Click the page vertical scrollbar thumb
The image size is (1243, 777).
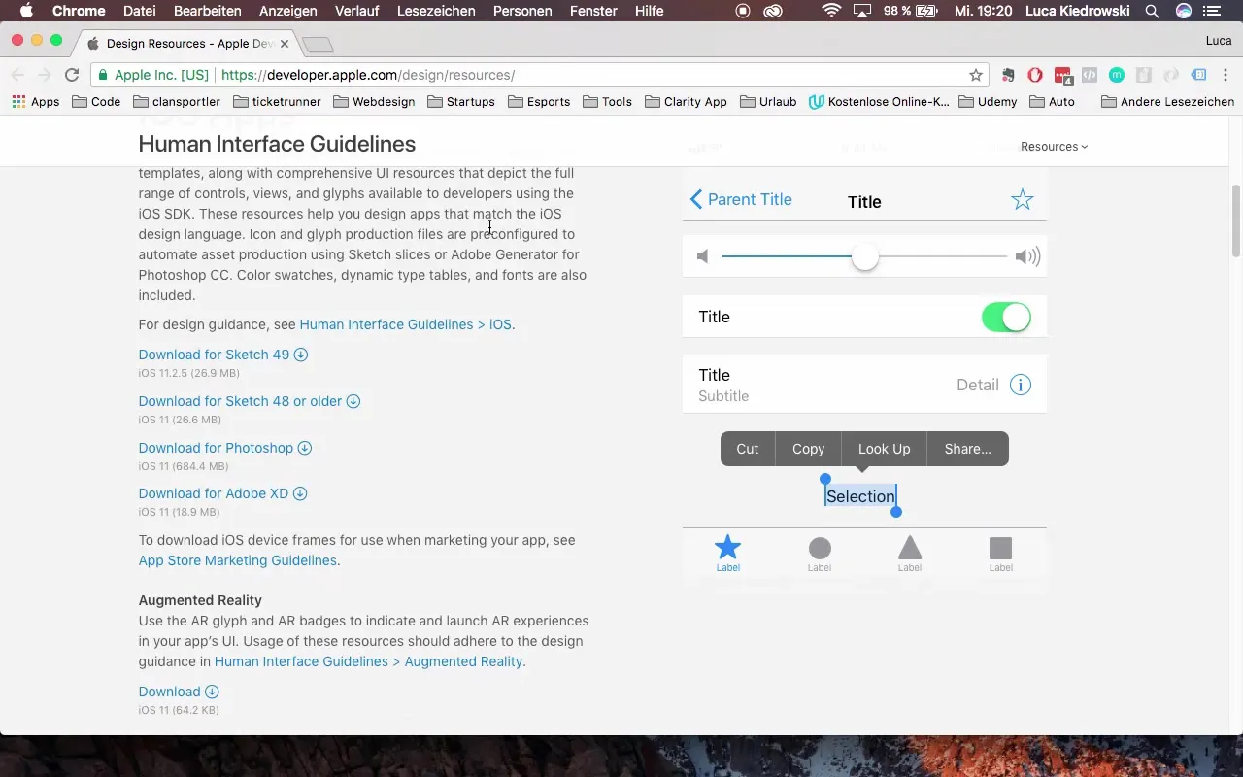1236,220
